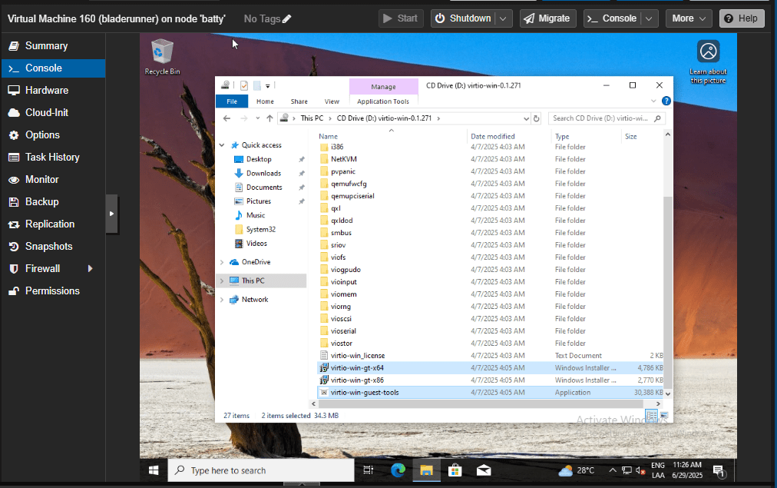This screenshot has width=777, height=488.
Task: Select Snapshots in the VM sidebar
Action: point(48,246)
